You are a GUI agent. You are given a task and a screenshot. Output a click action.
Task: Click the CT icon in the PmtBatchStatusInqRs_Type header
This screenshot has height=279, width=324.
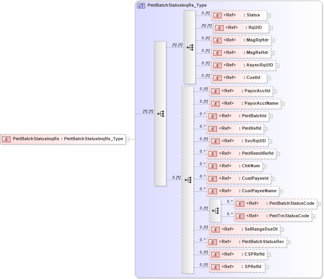[141, 5]
